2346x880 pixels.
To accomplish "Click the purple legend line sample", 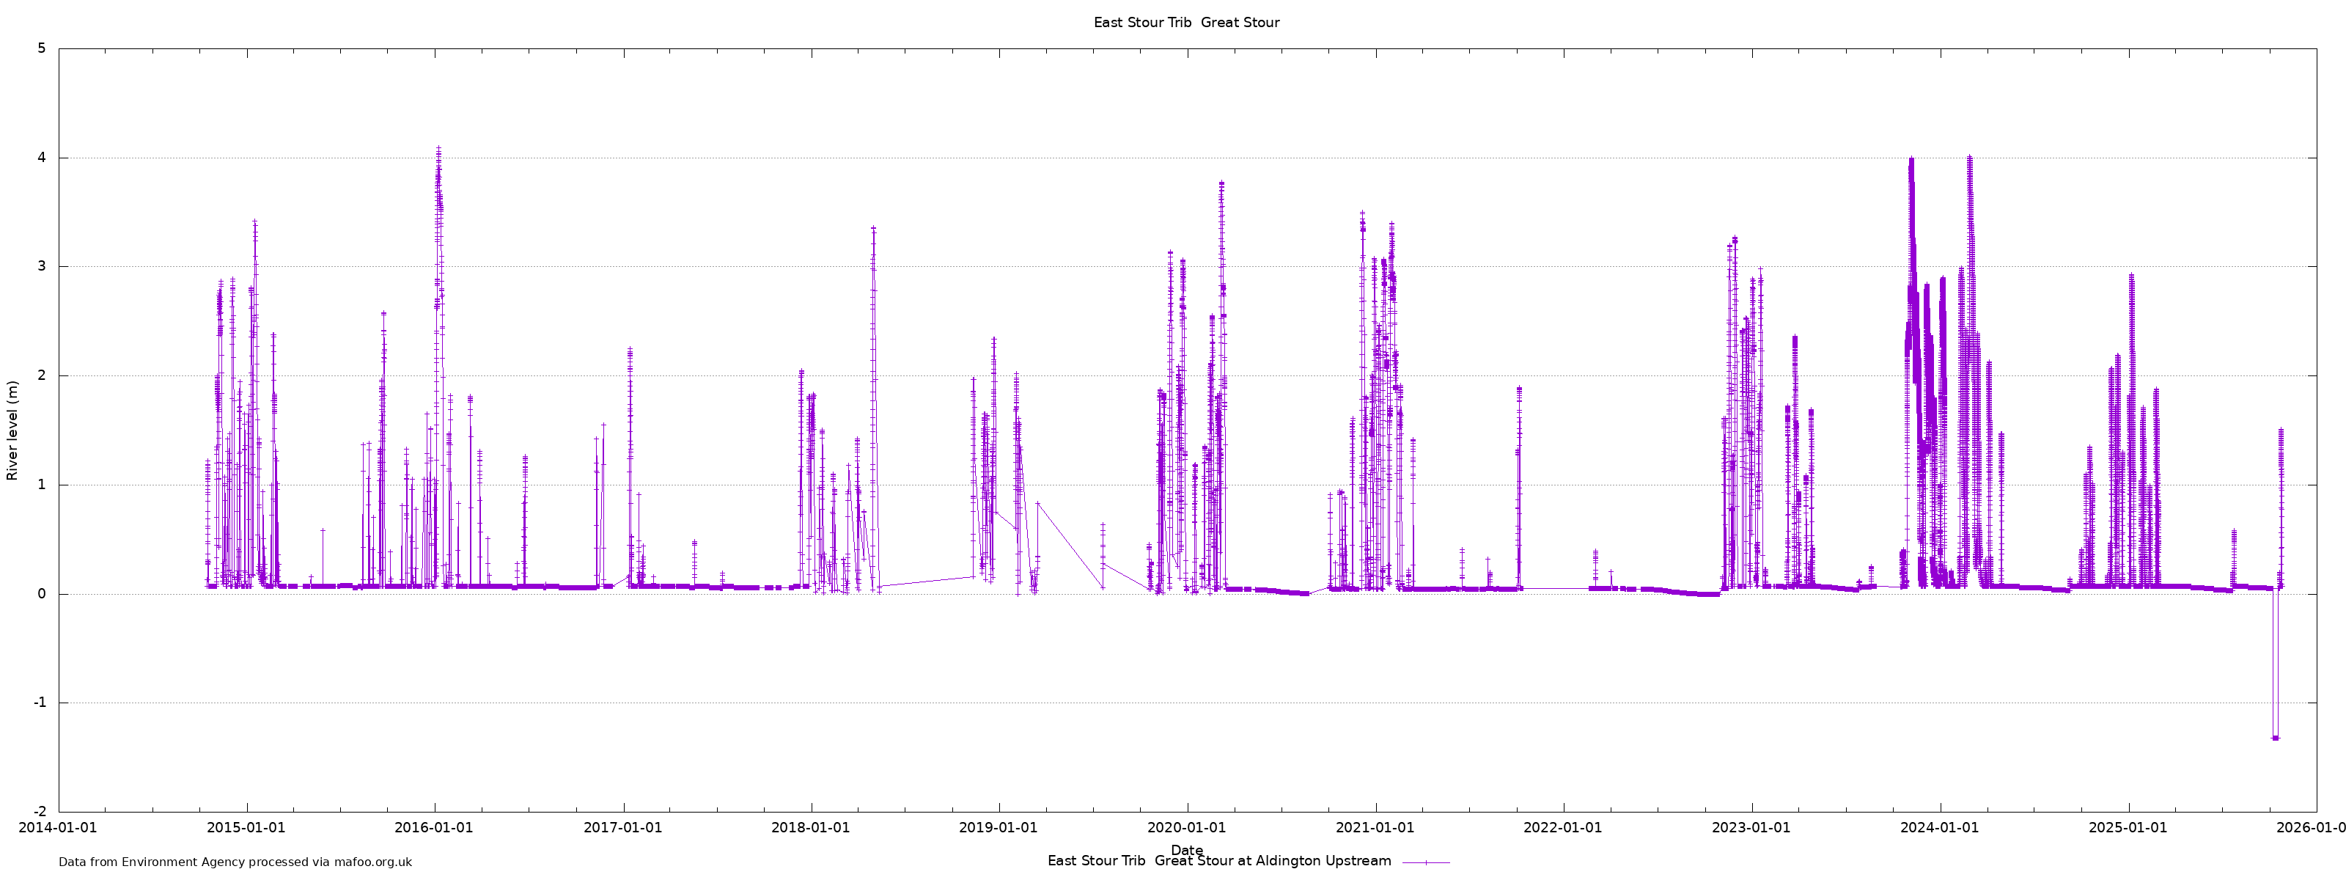I will (x=1425, y=862).
